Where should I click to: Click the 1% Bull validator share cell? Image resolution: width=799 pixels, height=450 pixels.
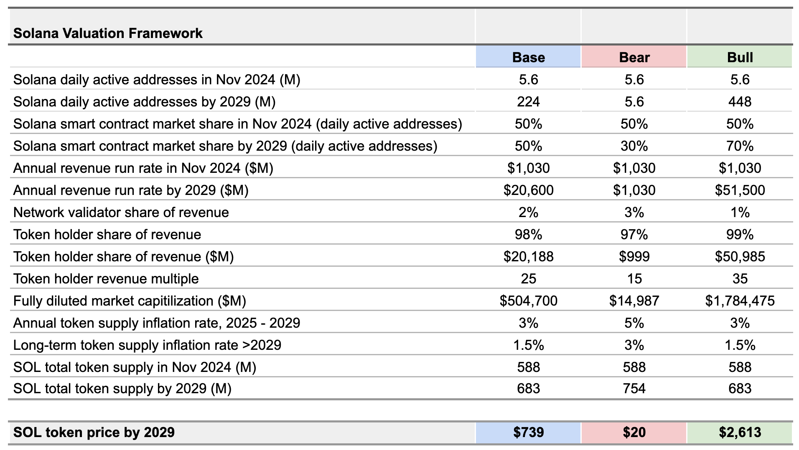click(740, 212)
